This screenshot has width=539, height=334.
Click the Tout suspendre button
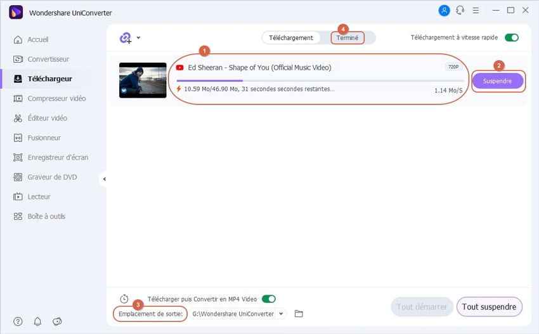click(489, 307)
